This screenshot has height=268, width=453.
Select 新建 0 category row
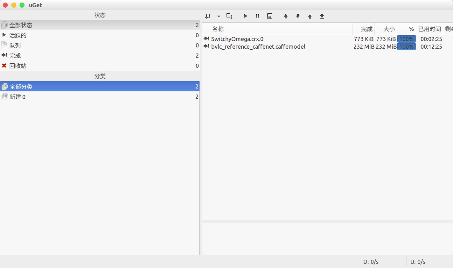(x=100, y=96)
